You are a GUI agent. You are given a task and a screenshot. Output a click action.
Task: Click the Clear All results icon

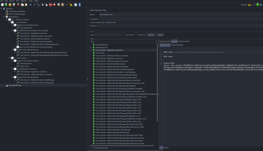point(63,5)
